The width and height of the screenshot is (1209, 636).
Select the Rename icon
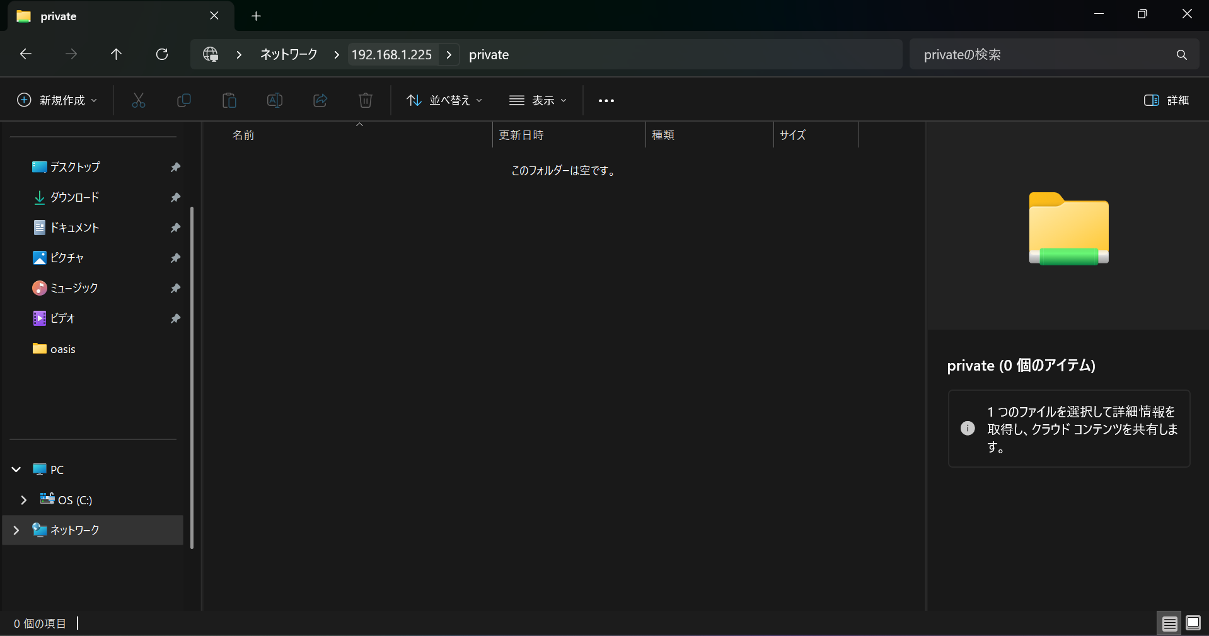coord(275,100)
